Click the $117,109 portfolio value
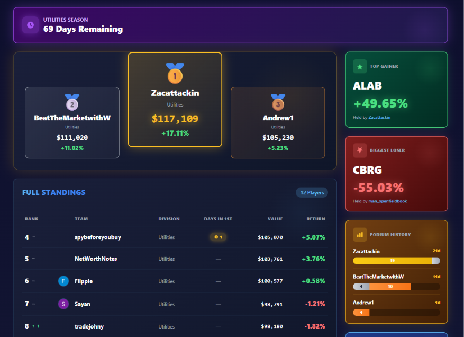464x337 pixels. click(x=175, y=119)
